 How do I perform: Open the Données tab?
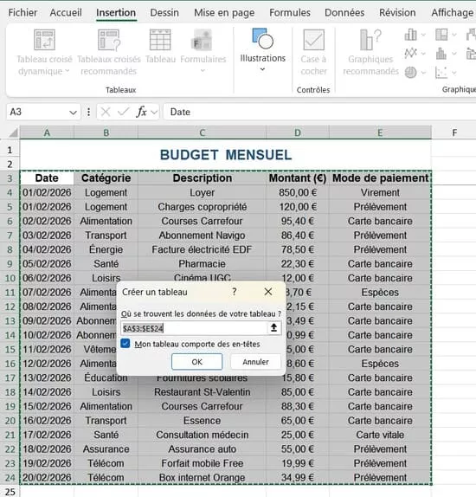tap(344, 13)
